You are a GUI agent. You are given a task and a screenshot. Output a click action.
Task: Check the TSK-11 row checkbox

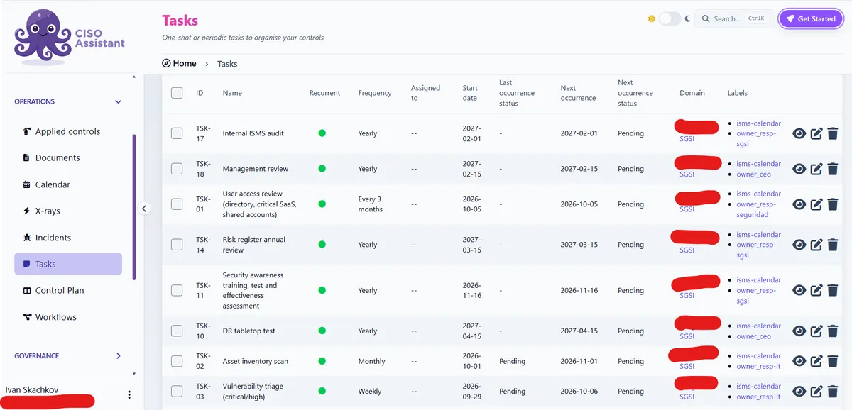click(x=177, y=290)
